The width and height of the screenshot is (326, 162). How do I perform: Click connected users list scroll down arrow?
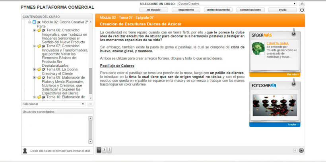[90, 142]
